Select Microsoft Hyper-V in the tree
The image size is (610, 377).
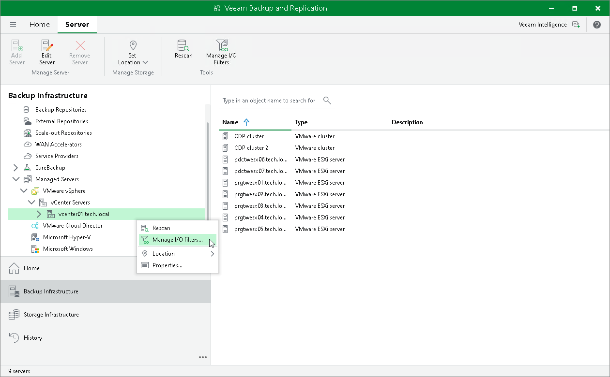coord(67,237)
